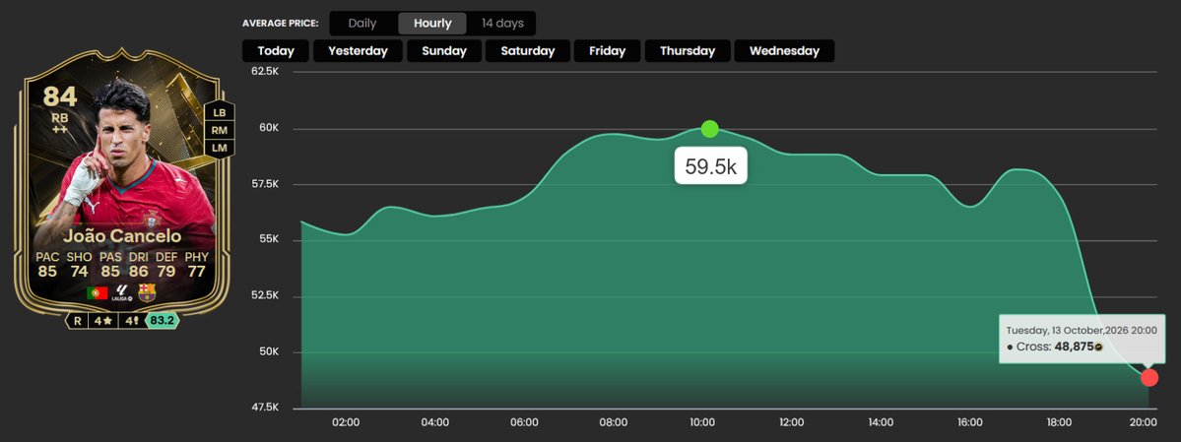Image resolution: width=1181 pixels, height=442 pixels.
Task: Click the LB alternate position badge
Action: click(220, 111)
